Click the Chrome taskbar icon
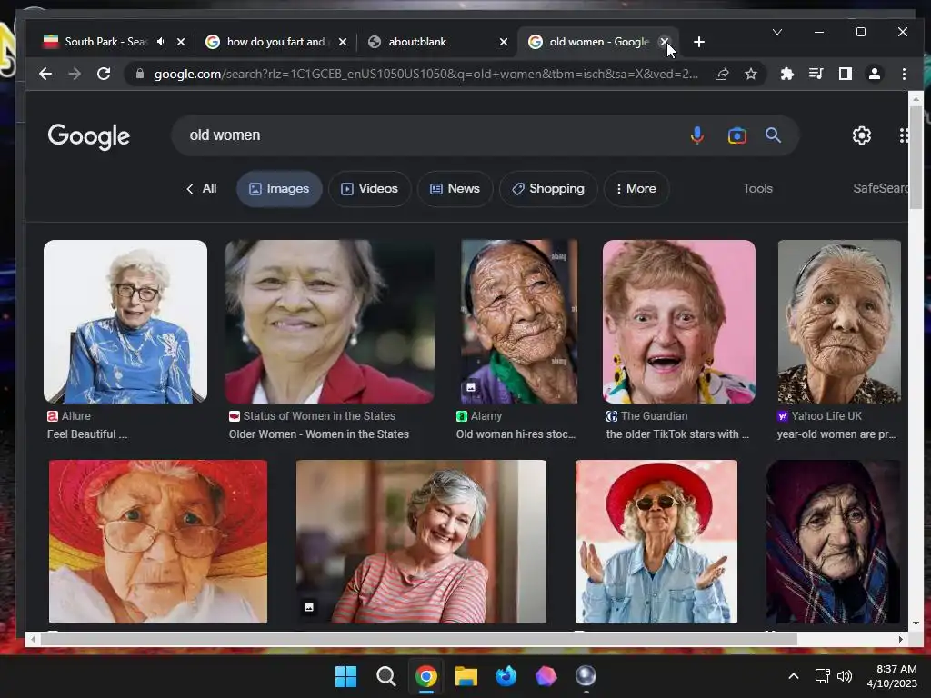Image resolution: width=931 pixels, height=698 pixels. point(425,676)
